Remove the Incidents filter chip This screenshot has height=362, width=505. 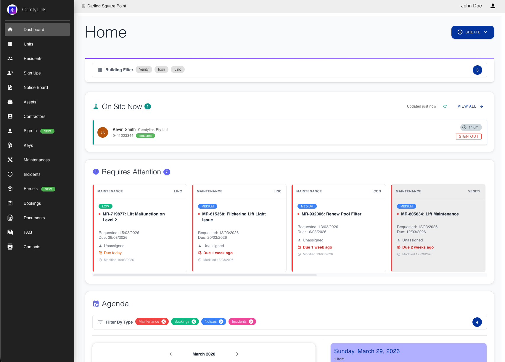(251, 322)
